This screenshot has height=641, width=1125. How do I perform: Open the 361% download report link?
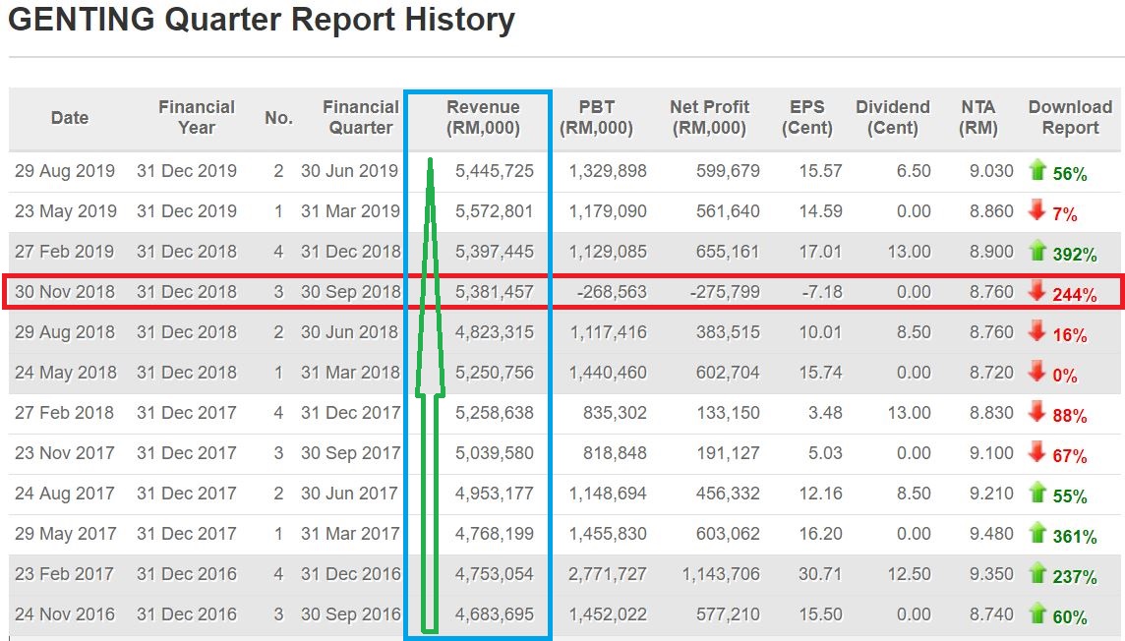[x=1075, y=537]
